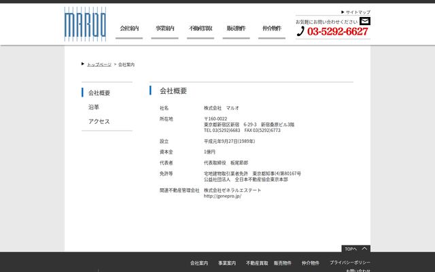Click the postal code 〒160-0022
The height and width of the screenshot is (272, 435).
[x=215, y=119]
